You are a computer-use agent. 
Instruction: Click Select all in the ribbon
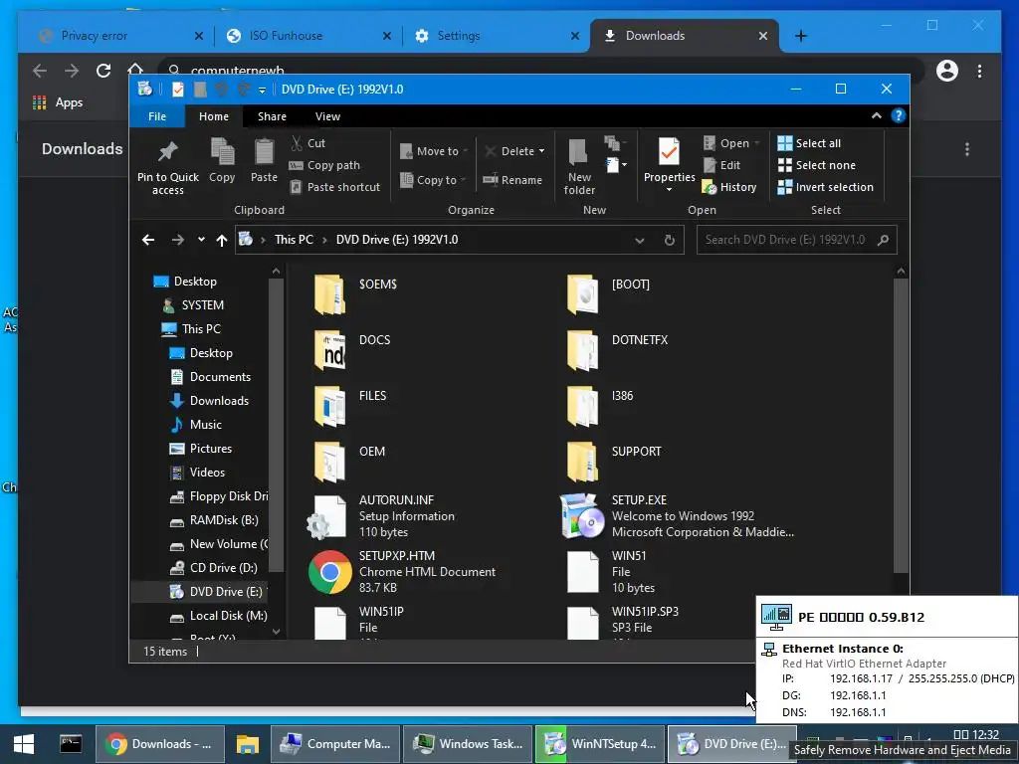point(810,143)
